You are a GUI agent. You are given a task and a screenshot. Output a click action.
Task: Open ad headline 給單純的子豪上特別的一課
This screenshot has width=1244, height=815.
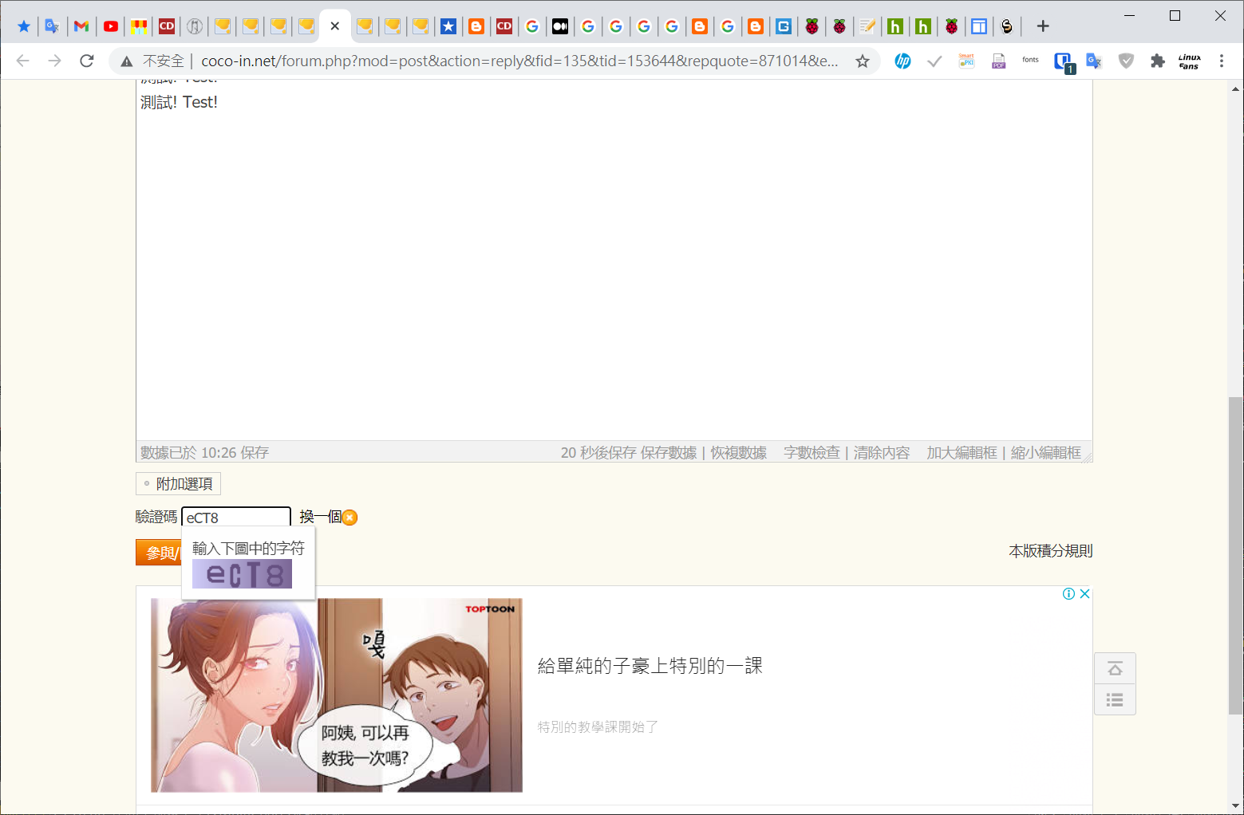click(x=650, y=666)
